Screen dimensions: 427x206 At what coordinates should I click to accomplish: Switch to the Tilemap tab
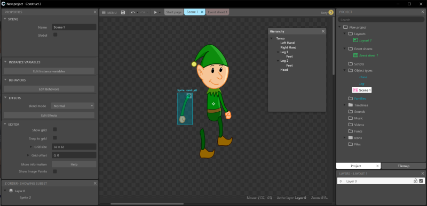pyautogui.click(x=404, y=166)
